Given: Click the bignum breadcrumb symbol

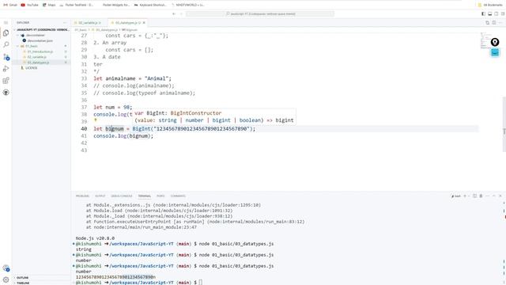Looking at the screenshot, I should coord(130,30).
